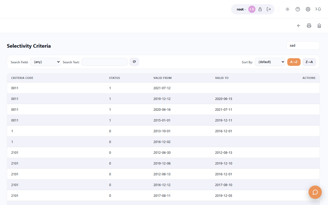Image resolution: width=328 pixels, height=205 pixels.
Task: Open the Search Field dropdown
Action: pos(45,62)
